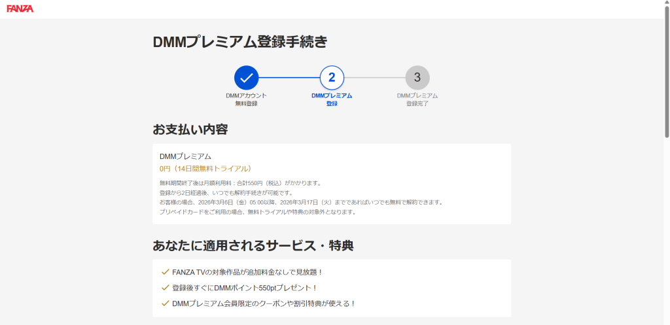Click the あなたに適用されるサービス・特典 heading
The image size is (670, 325).
[x=253, y=246]
